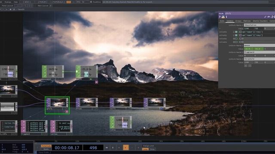Open the Python help icon in parameter panel

pos(223,17)
